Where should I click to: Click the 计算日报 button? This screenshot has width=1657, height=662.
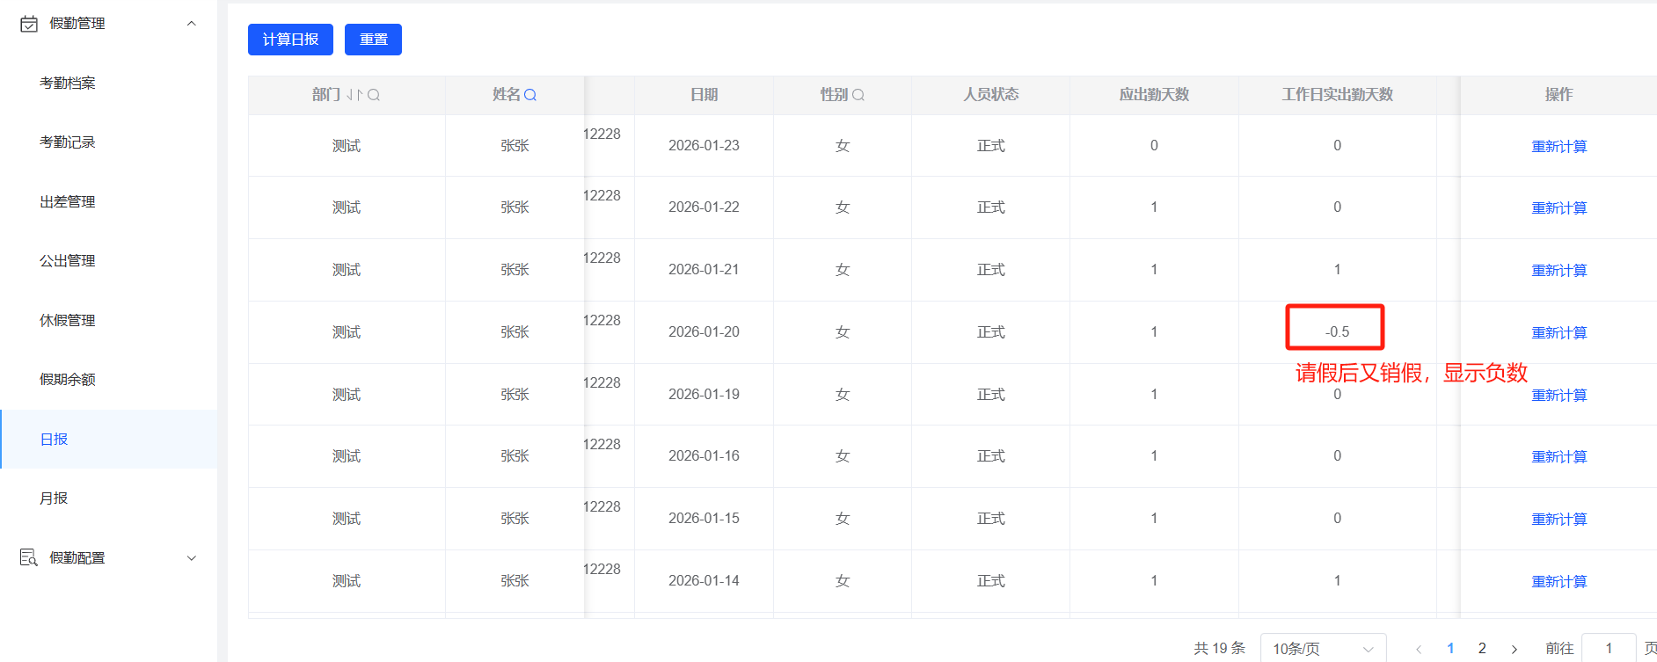tap(290, 40)
